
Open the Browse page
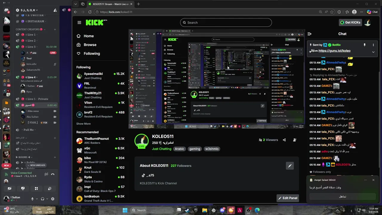[86, 45]
